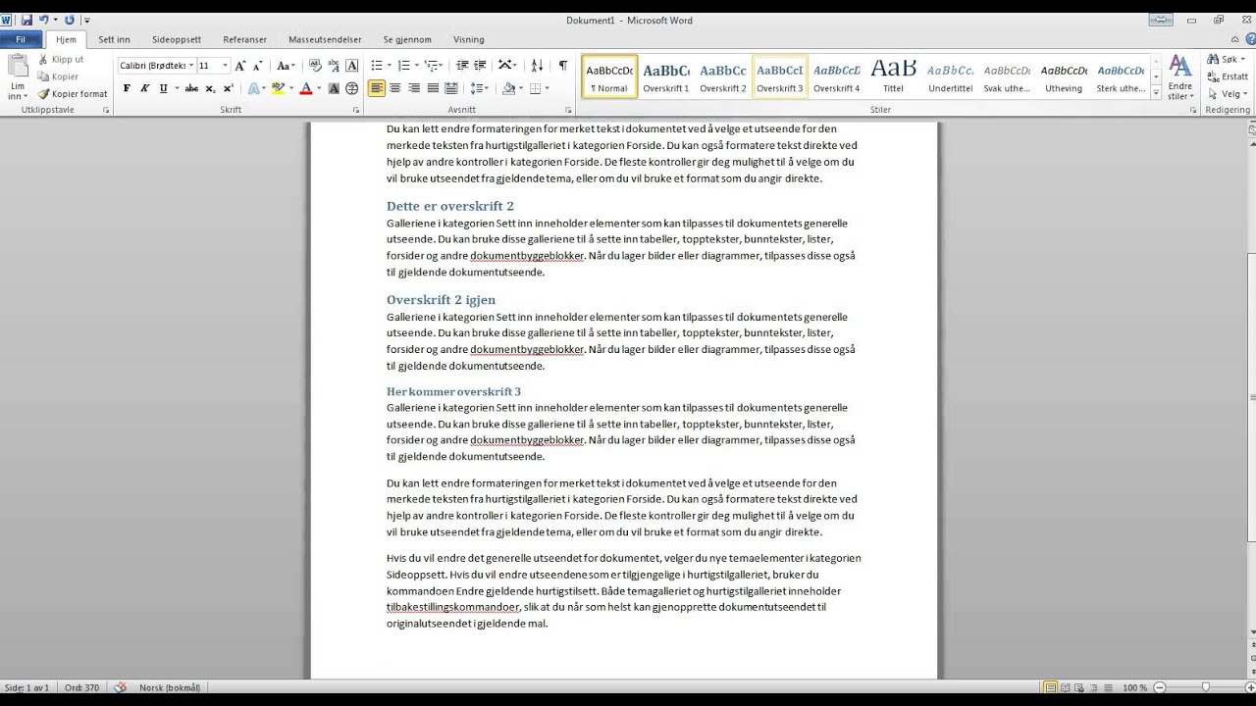
Task: Apply the Undertittel style
Action: [x=951, y=76]
